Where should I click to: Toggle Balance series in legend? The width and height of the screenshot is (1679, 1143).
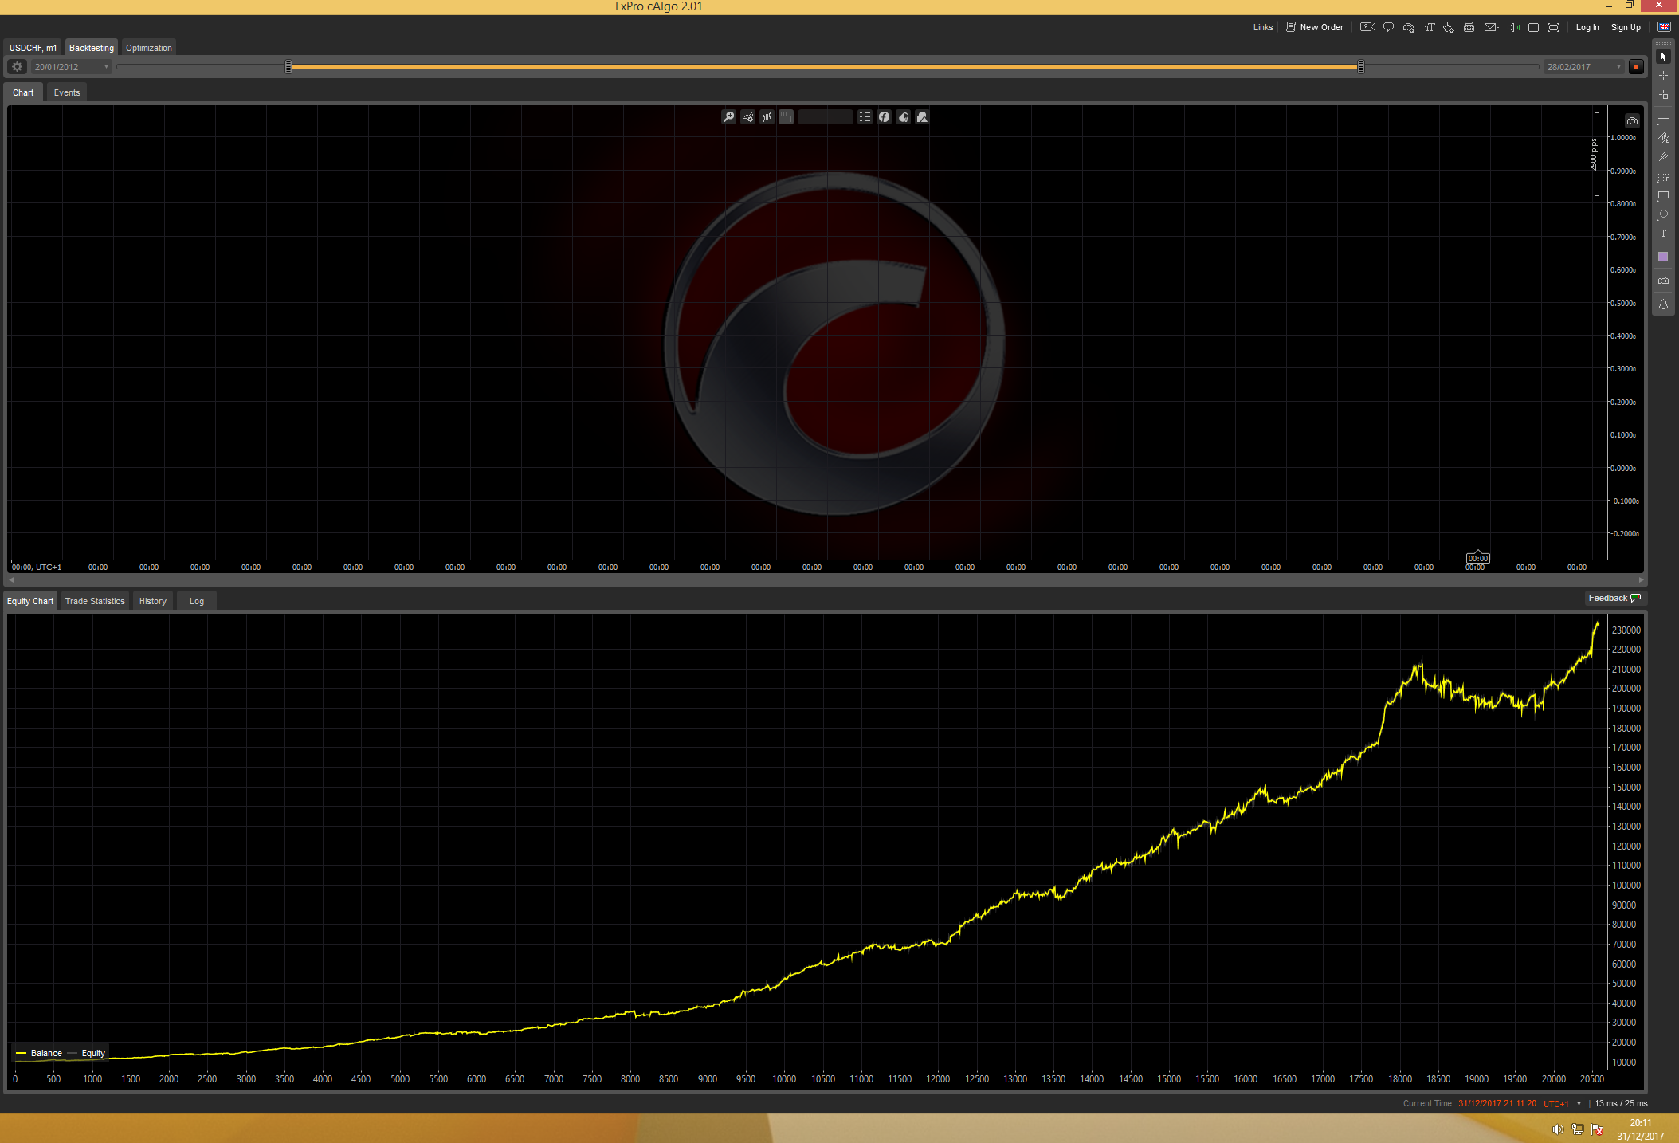click(x=39, y=1053)
